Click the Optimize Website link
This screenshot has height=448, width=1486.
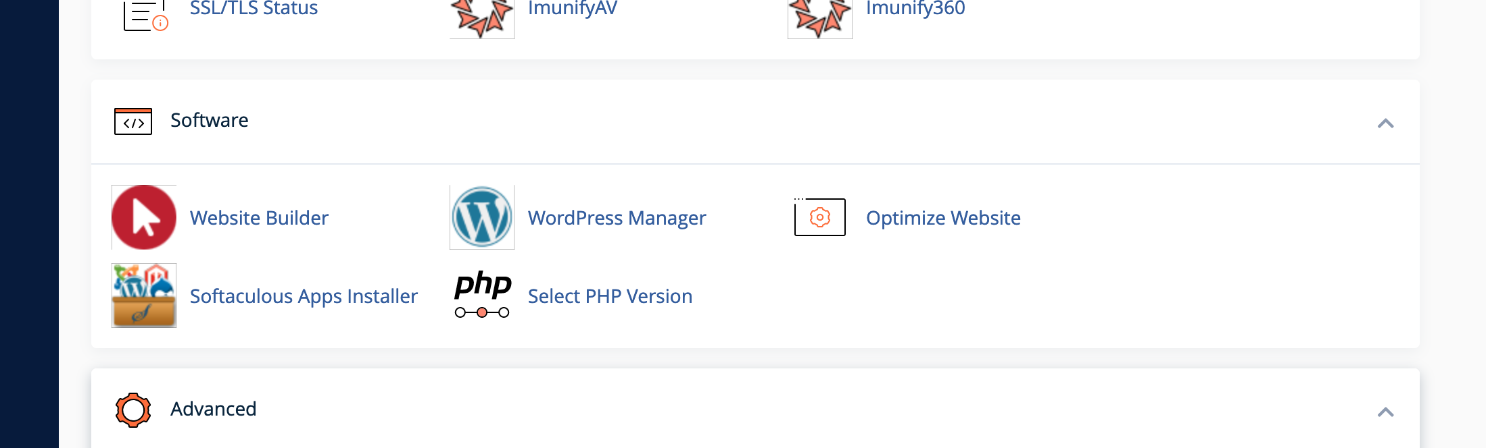[x=943, y=218]
